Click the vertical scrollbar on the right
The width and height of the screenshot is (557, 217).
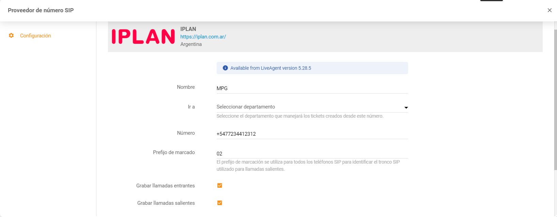coord(555,102)
